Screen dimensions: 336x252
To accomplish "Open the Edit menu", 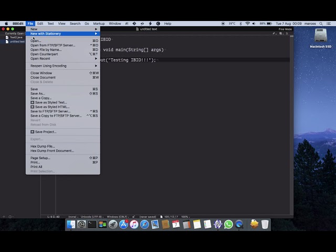I will (40, 24).
